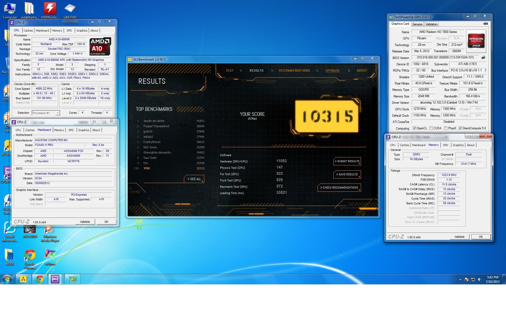Launch the wPrime desktop shortcut

coord(50,257)
